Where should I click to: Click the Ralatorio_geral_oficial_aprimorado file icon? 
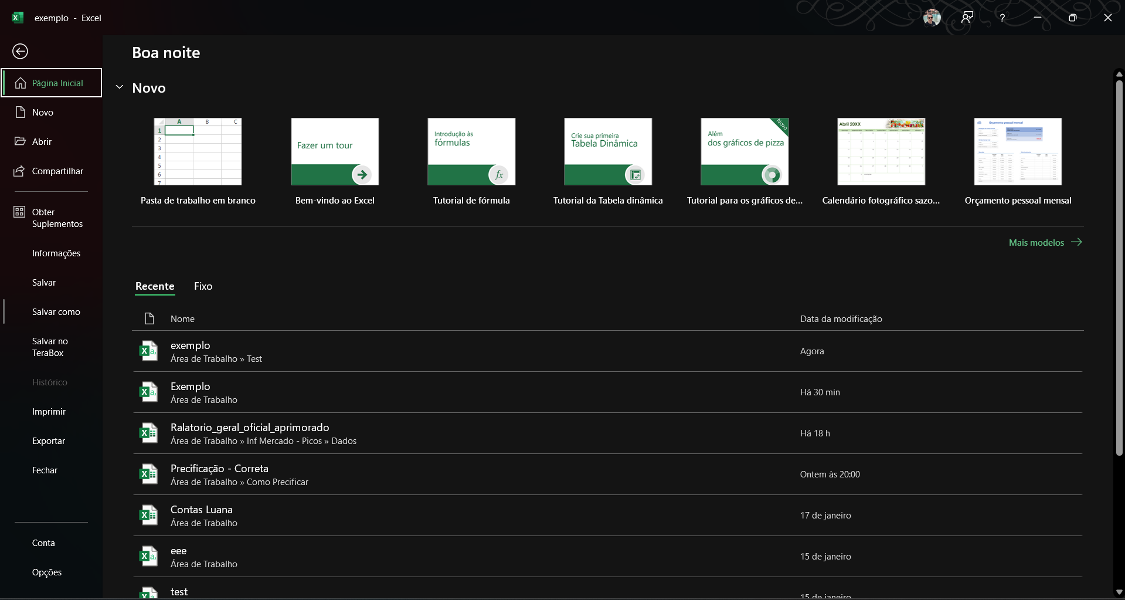[148, 433]
